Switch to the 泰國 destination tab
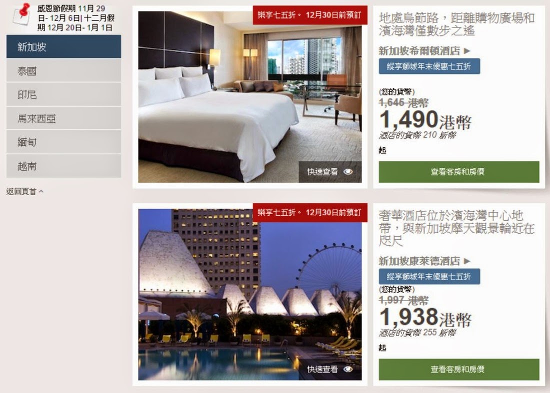This screenshot has height=393, width=550. pos(64,71)
